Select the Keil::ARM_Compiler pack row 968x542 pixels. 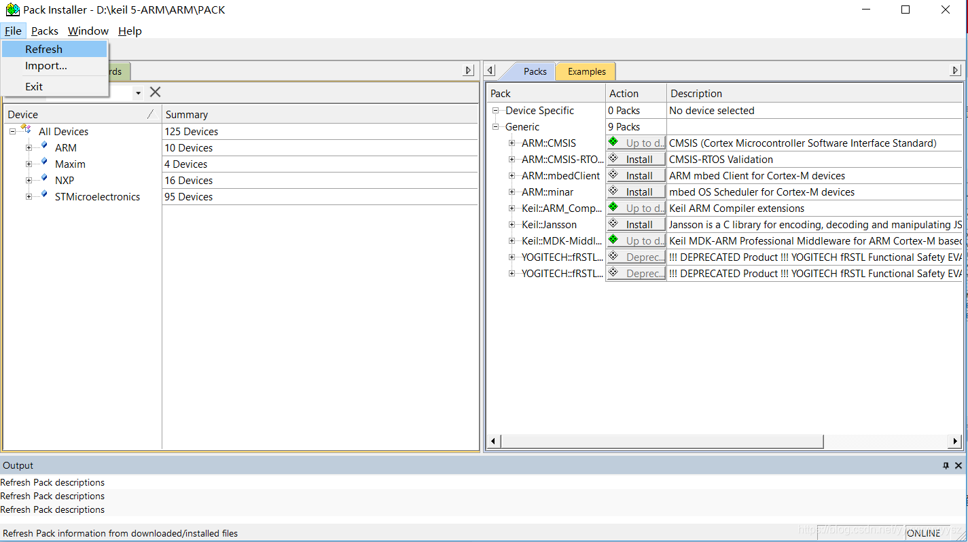(561, 209)
